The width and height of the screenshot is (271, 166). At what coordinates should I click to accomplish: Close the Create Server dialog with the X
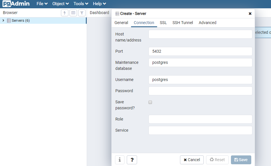[250, 13]
